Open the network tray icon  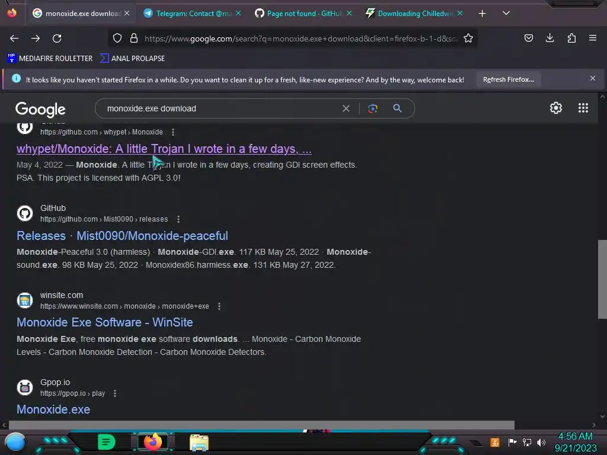tap(527, 442)
